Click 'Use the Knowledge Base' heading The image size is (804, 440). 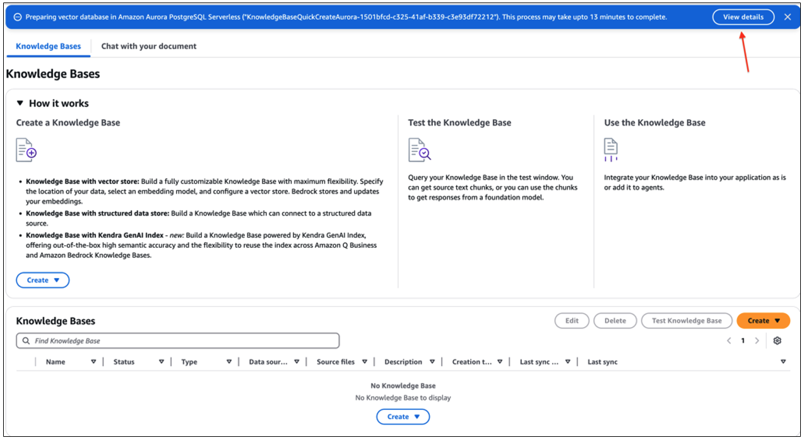click(654, 122)
